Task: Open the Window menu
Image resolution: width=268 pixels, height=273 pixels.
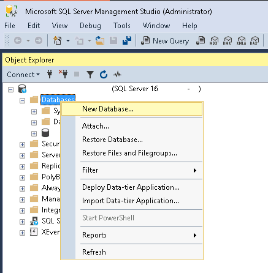Action: [156, 26]
